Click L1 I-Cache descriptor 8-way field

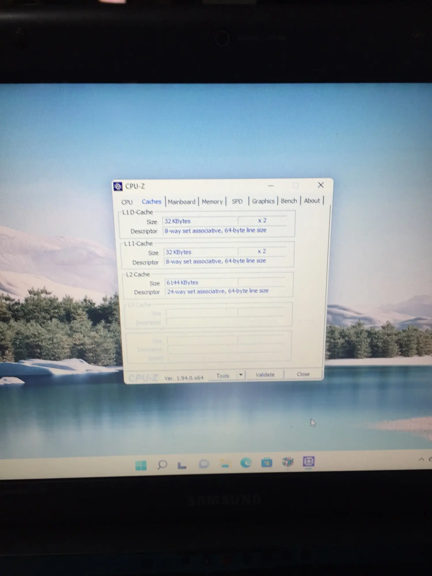coord(225,261)
